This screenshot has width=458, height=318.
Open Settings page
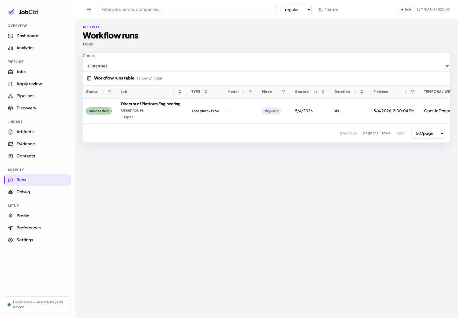tap(37, 240)
